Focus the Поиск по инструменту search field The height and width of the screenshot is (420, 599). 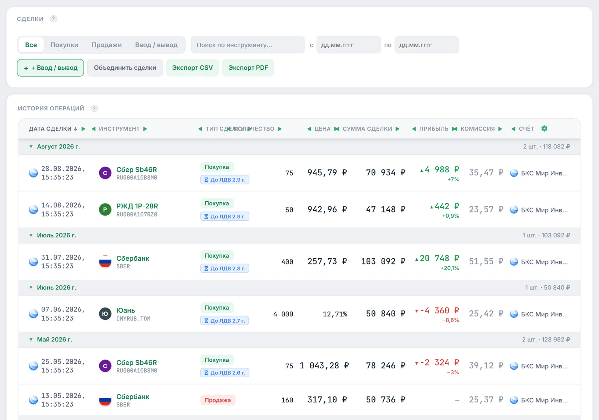(x=248, y=45)
